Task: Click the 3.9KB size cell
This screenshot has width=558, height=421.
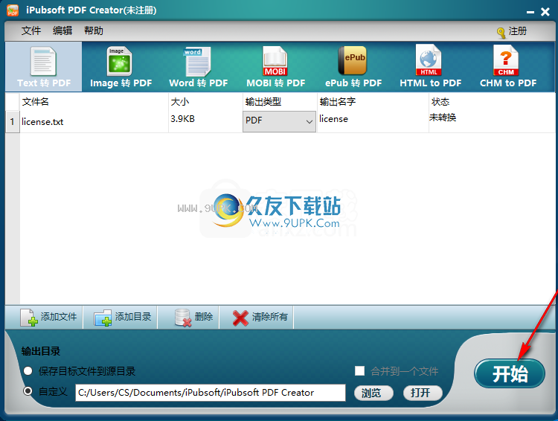Action: pos(205,121)
